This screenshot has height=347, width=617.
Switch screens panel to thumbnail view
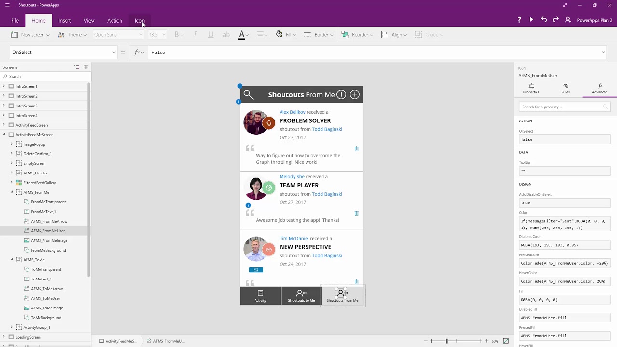point(86,67)
